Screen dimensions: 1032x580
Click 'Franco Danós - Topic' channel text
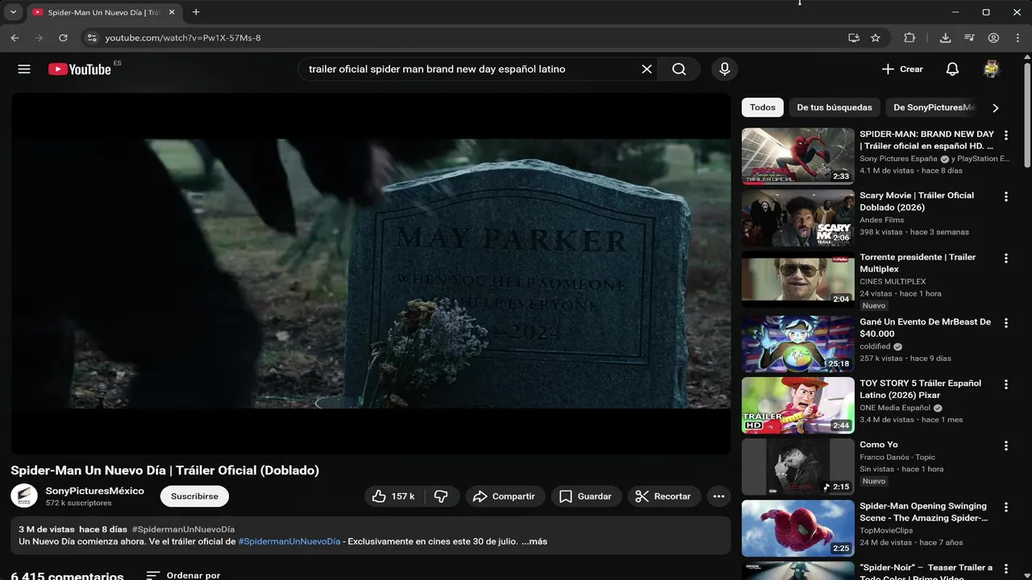(x=897, y=457)
